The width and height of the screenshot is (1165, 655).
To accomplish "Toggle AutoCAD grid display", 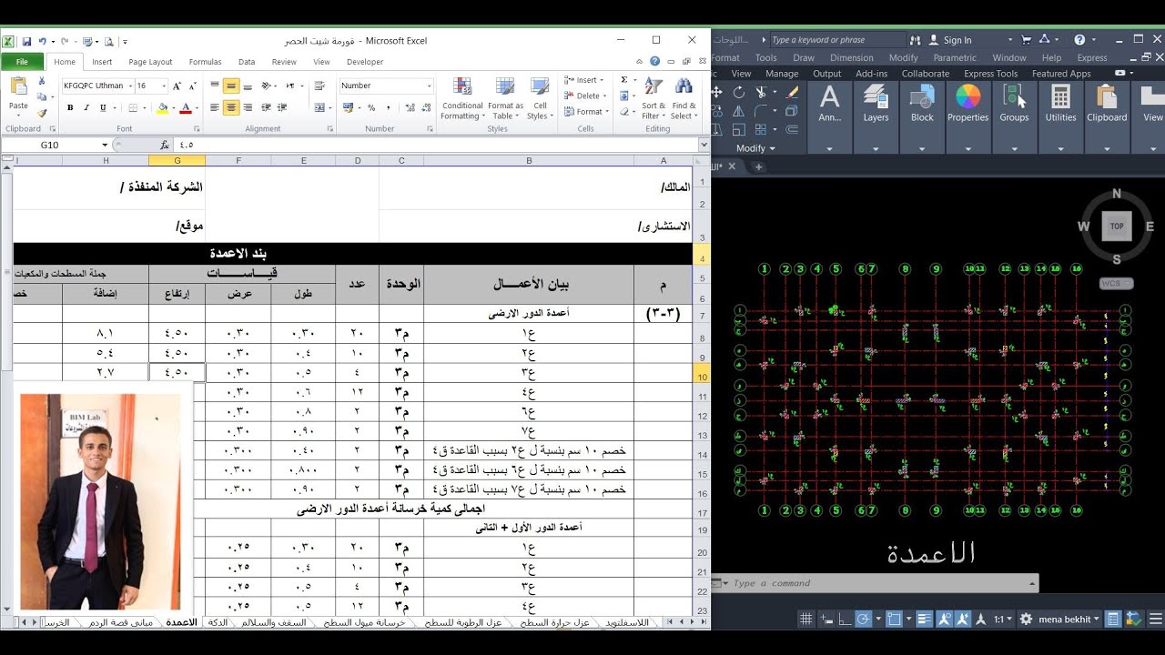I will click(805, 619).
